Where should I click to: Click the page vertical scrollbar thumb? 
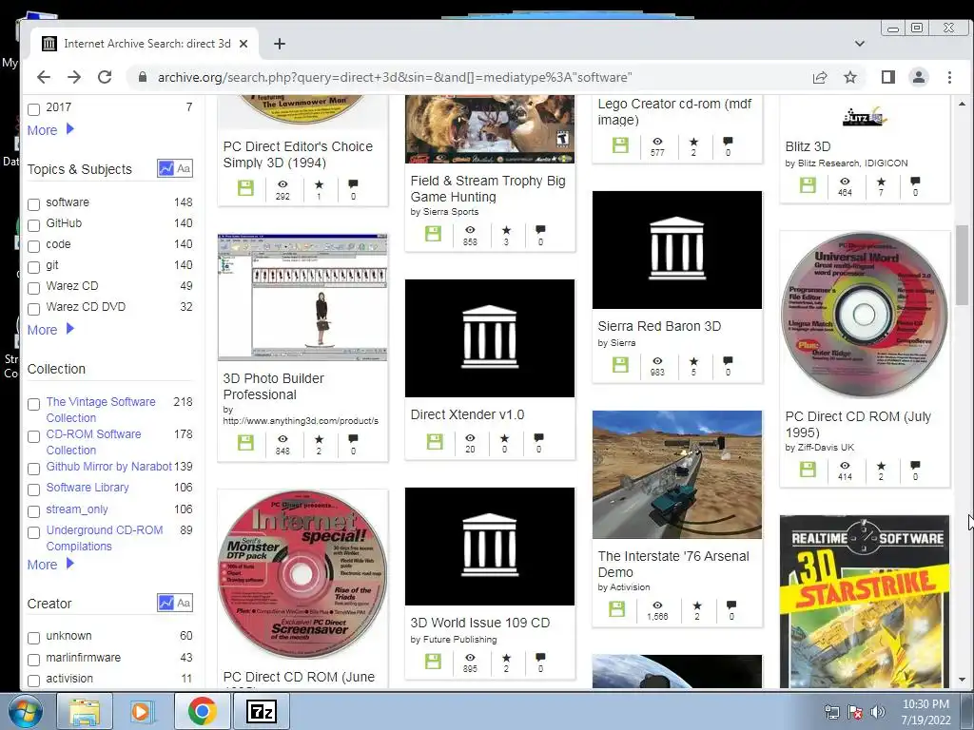click(962, 264)
